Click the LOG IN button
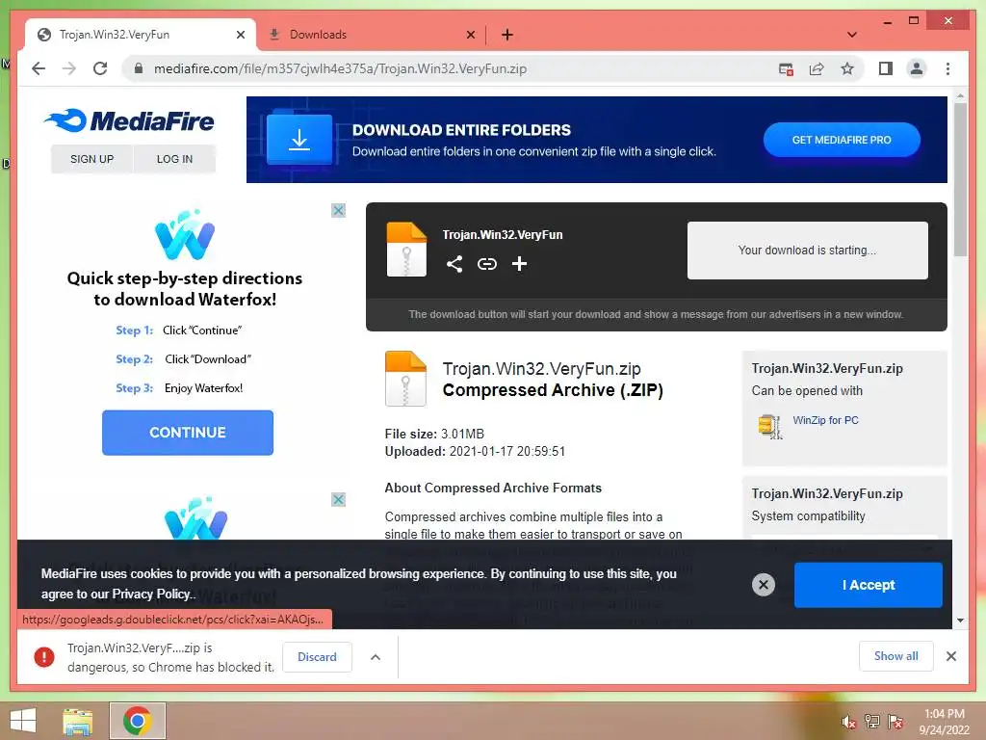The image size is (986, 740). (175, 159)
